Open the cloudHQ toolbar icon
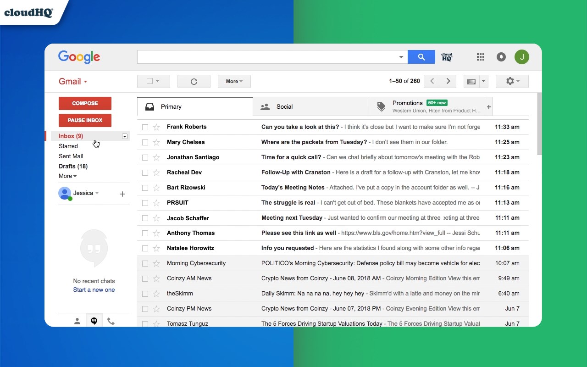 click(447, 57)
